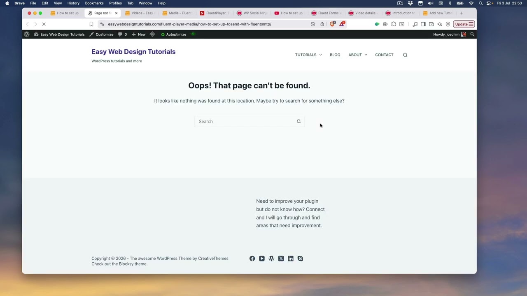This screenshot has width=527, height=296.
Task: Open macOS Control Center icon
Action: (x=489, y=3)
